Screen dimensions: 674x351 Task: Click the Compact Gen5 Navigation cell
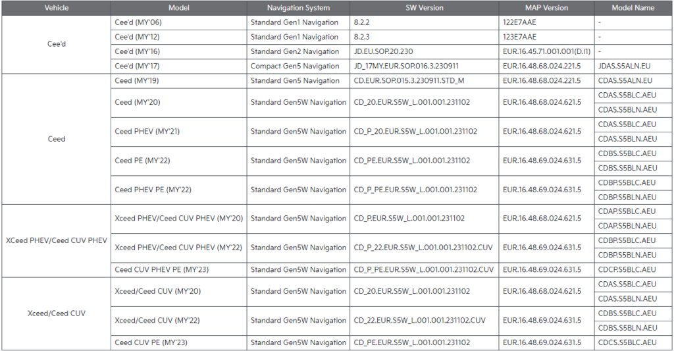[x=298, y=67]
